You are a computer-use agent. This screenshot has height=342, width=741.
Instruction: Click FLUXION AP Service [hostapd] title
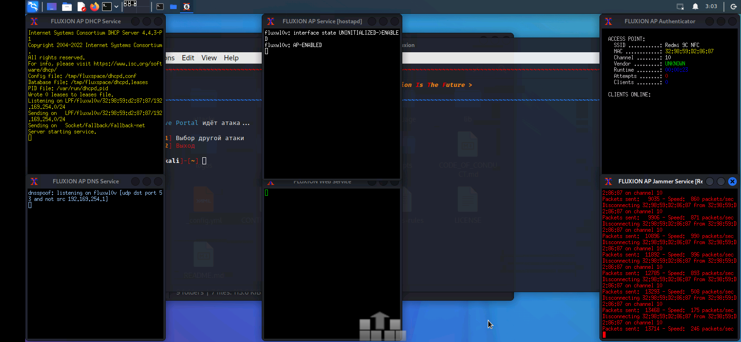pos(322,21)
